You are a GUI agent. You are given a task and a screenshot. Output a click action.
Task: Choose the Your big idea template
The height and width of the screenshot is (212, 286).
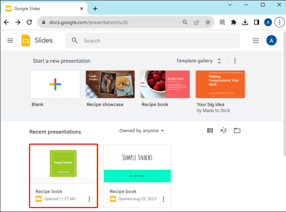click(220, 84)
